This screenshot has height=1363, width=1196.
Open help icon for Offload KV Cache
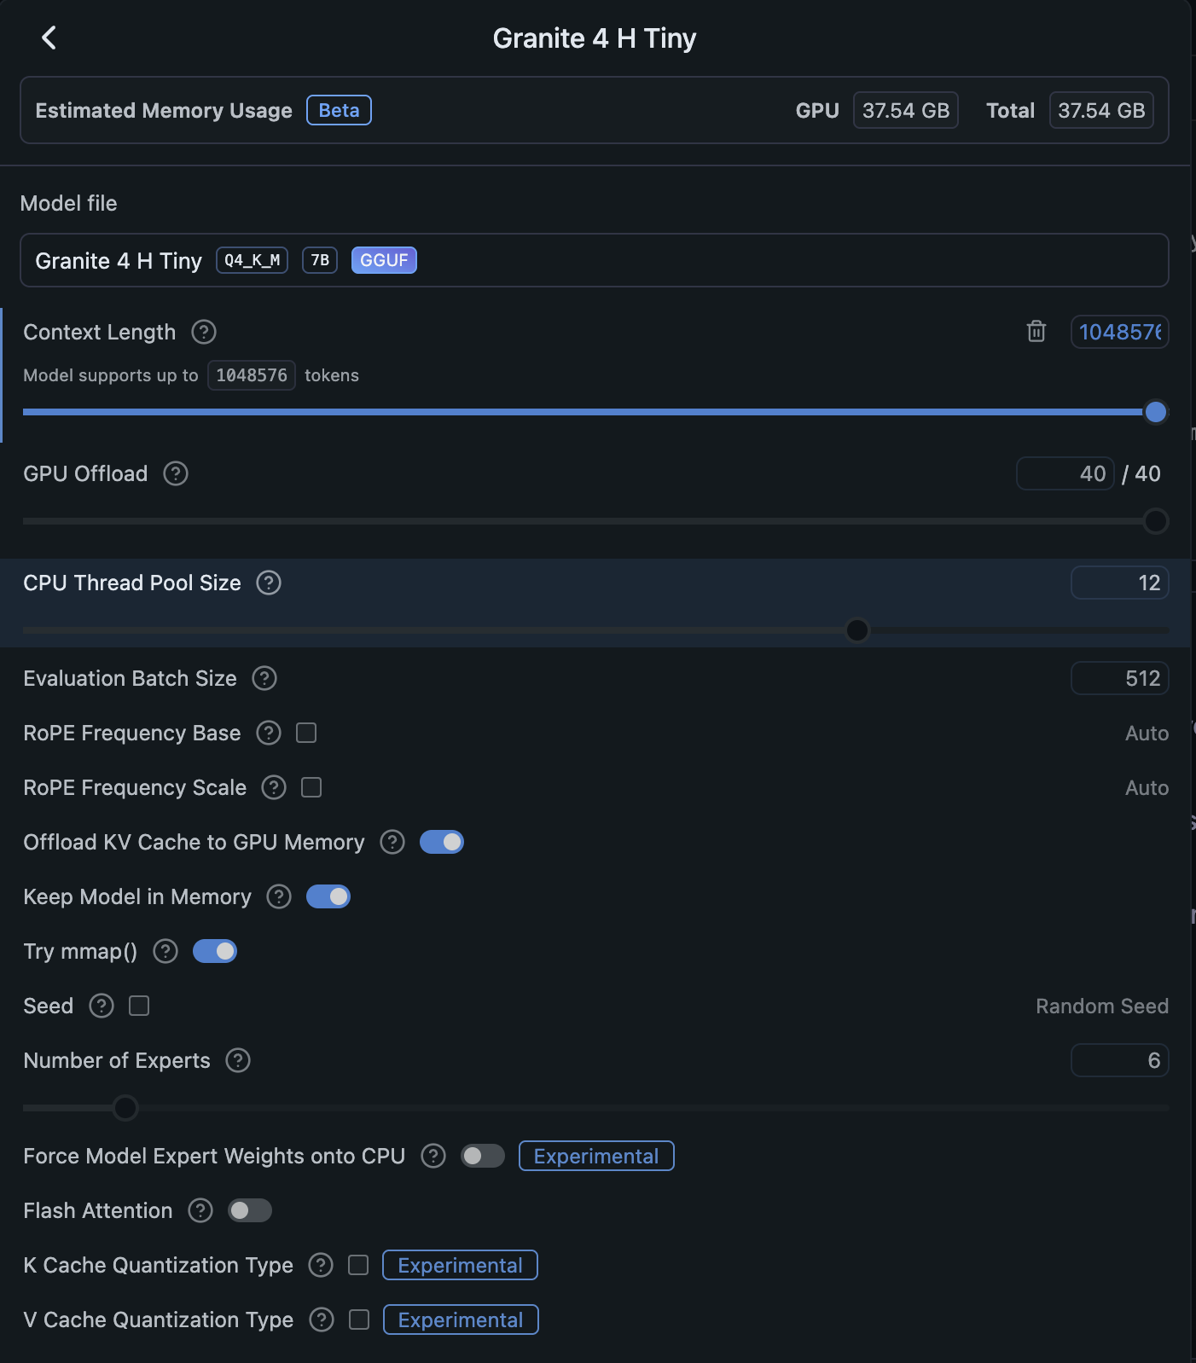point(392,842)
